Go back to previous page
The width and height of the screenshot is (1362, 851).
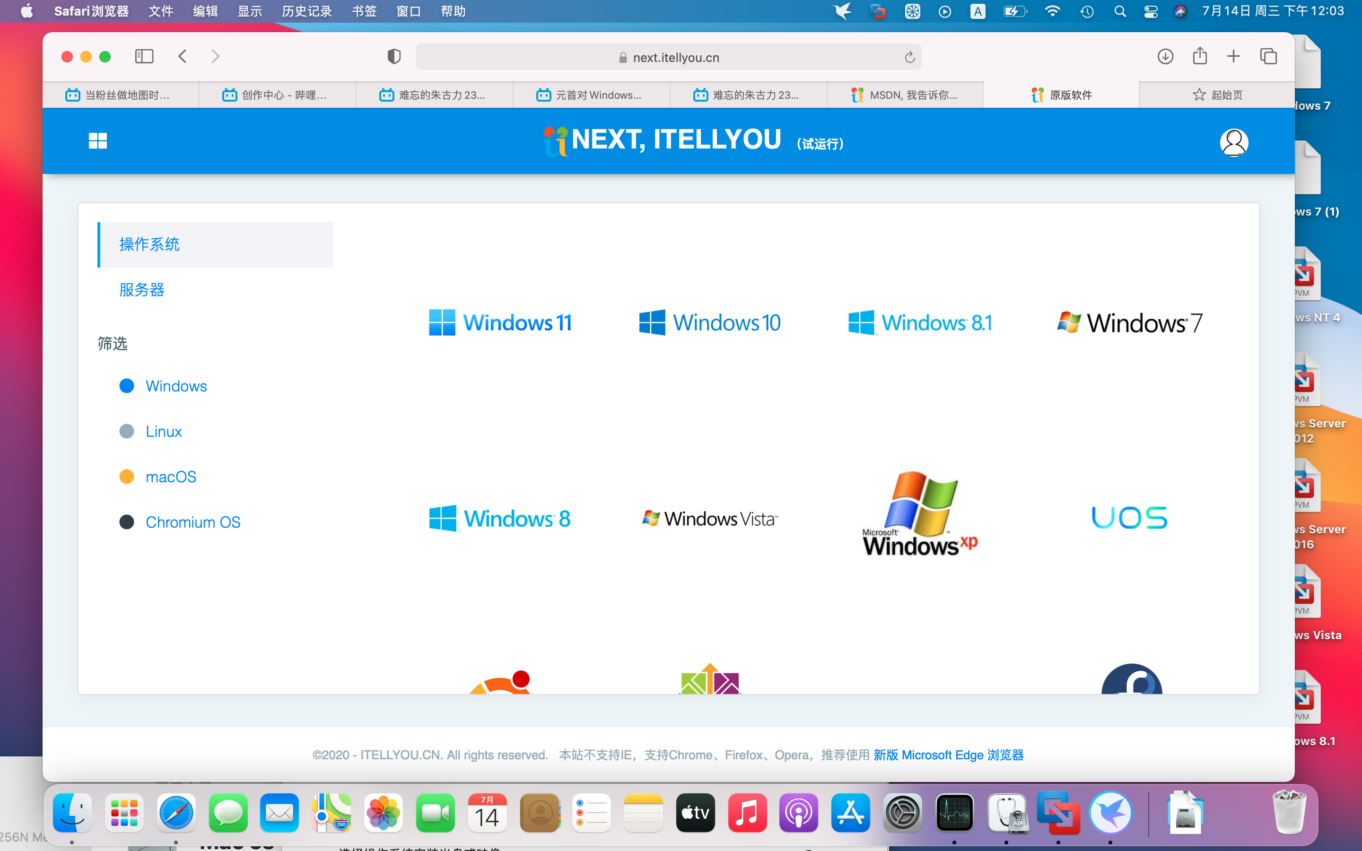coord(183,56)
